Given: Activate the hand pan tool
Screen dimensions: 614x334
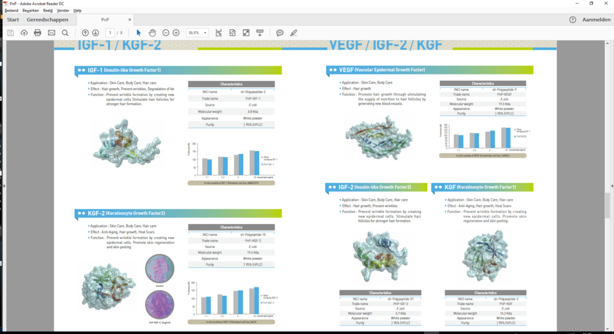Looking at the screenshot, I should tap(152, 33).
